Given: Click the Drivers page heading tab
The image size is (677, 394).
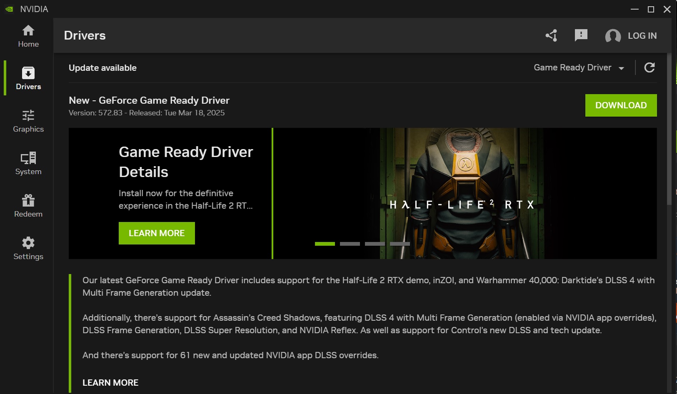Looking at the screenshot, I should (85, 35).
